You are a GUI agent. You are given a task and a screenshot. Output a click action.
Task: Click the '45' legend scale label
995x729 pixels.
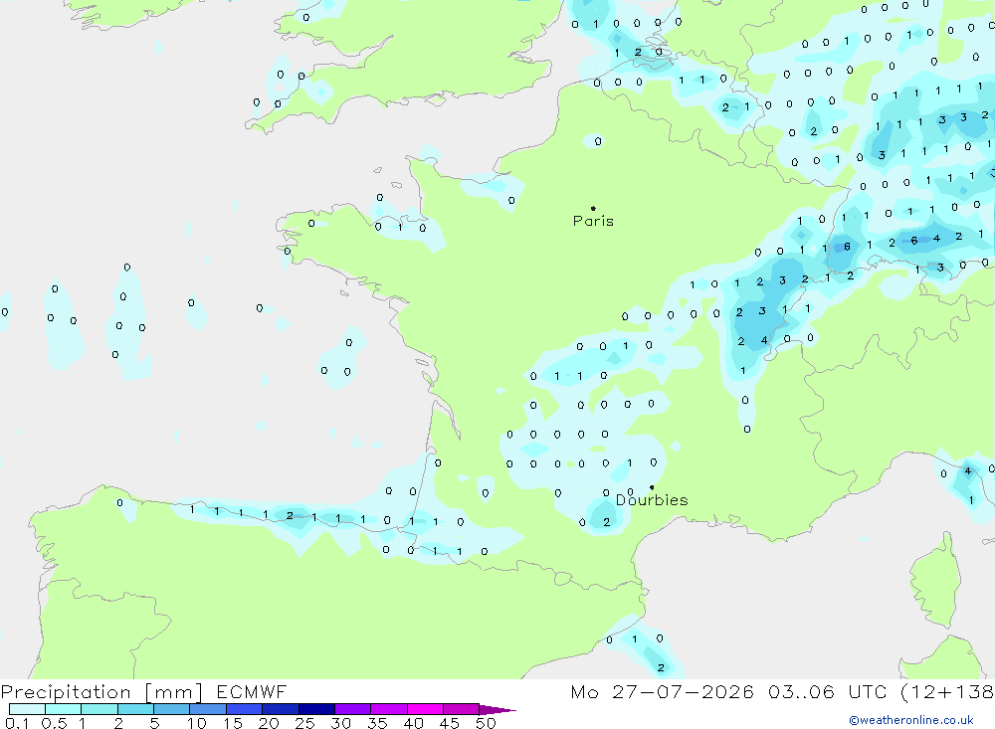[x=450, y=723]
